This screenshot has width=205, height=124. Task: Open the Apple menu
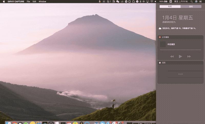pyautogui.click(x=4, y=2)
